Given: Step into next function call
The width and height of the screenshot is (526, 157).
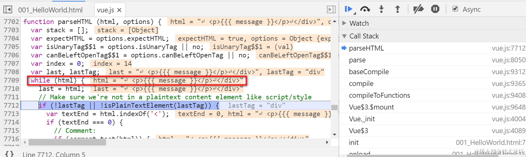Looking at the screenshot, I should click(381, 9).
